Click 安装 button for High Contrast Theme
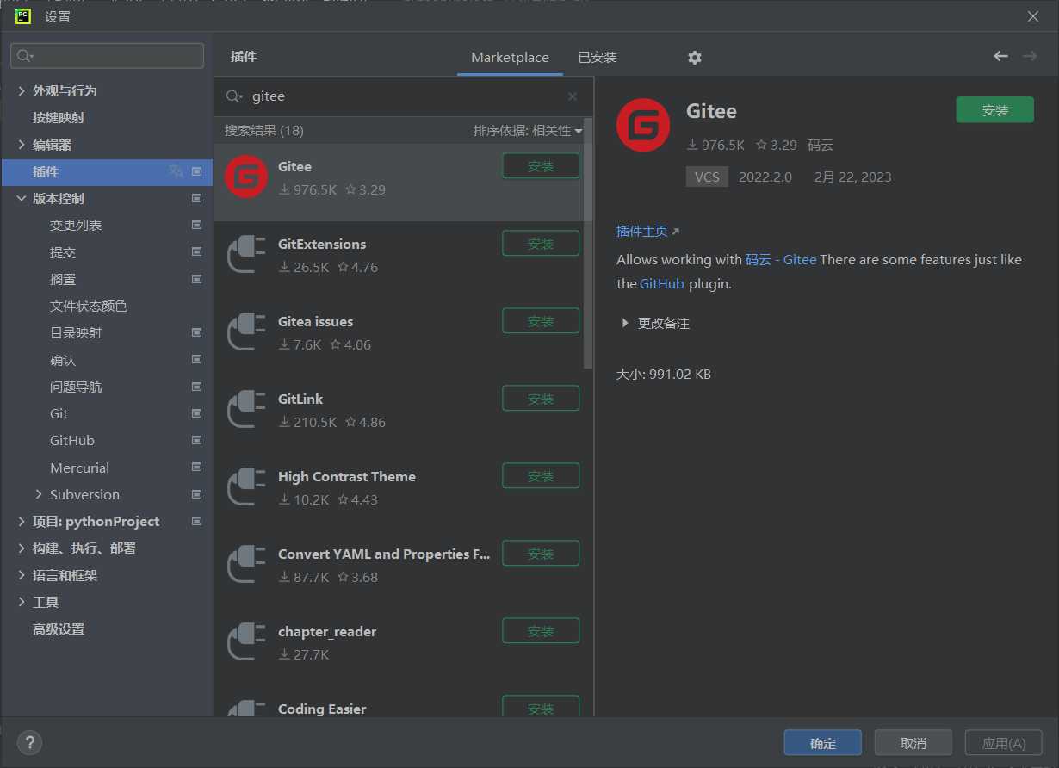 point(541,476)
